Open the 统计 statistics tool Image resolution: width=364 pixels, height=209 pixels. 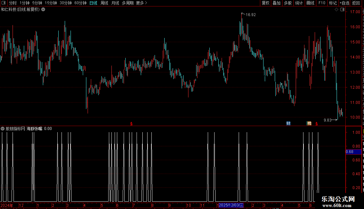pyautogui.click(x=299, y=3)
